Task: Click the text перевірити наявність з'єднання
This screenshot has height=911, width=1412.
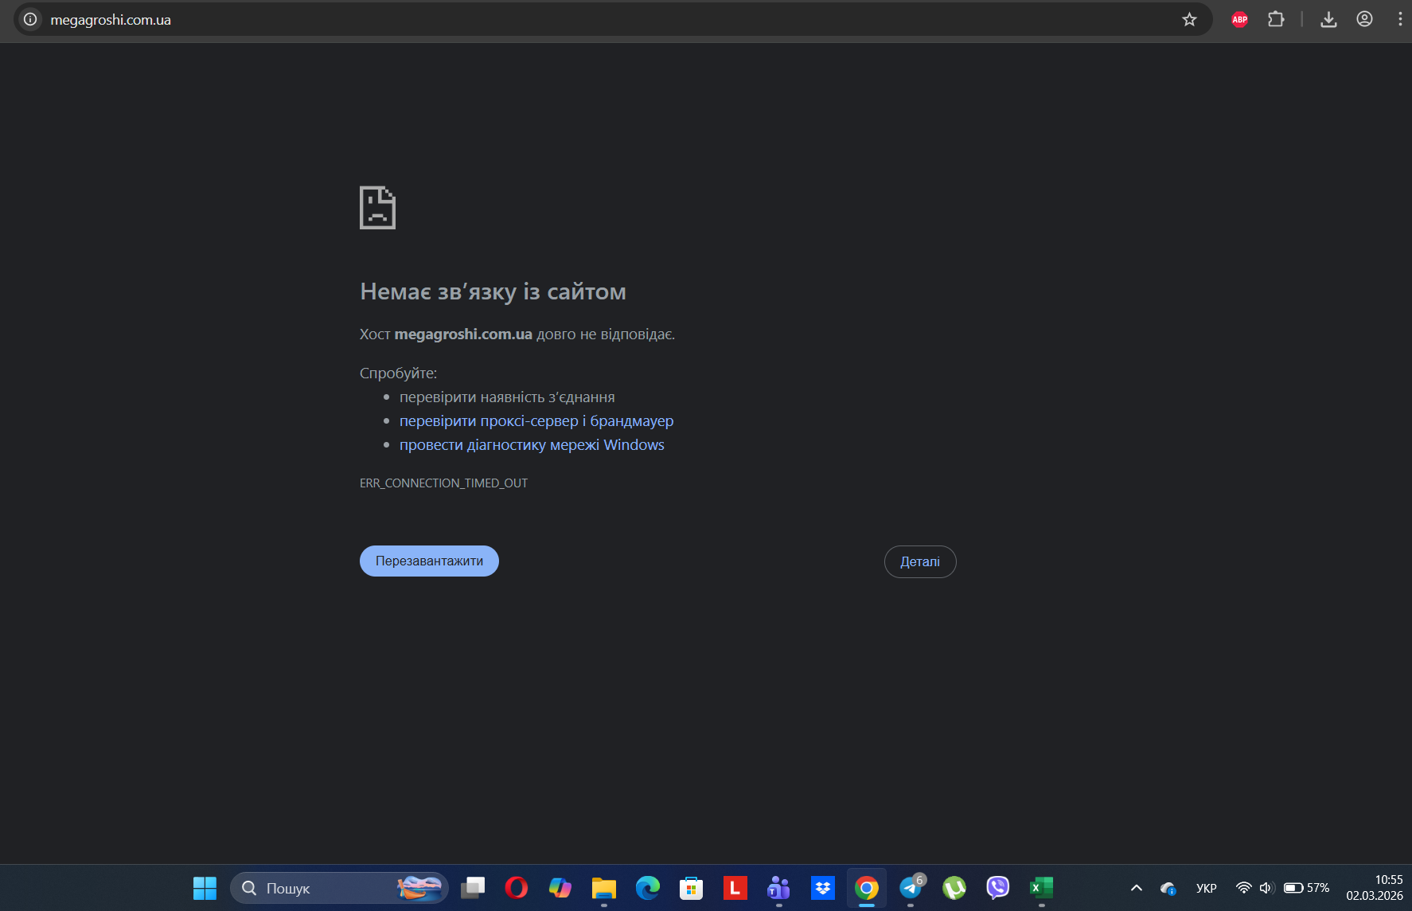Action: coord(507,397)
